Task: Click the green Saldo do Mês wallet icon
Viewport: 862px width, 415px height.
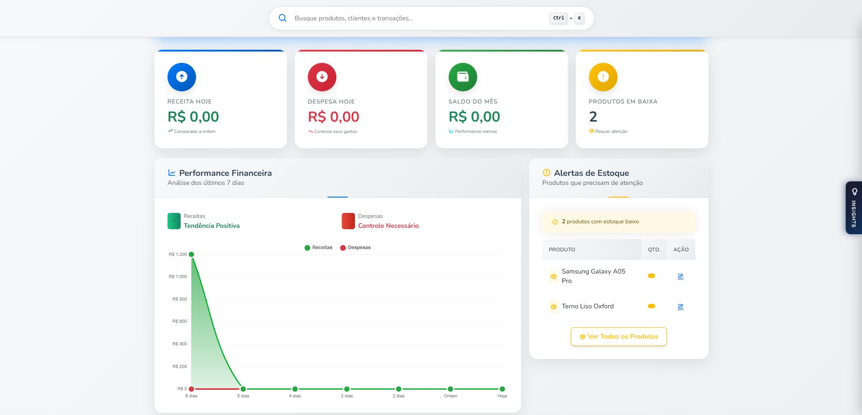Action: coord(462,77)
